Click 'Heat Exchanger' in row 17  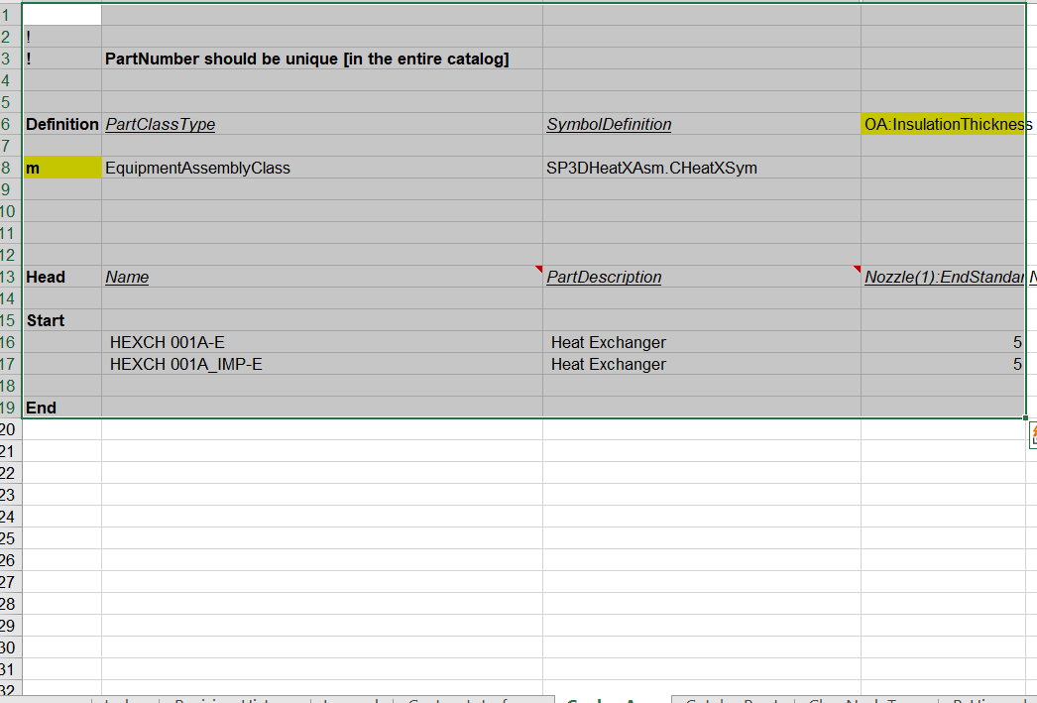702,364
